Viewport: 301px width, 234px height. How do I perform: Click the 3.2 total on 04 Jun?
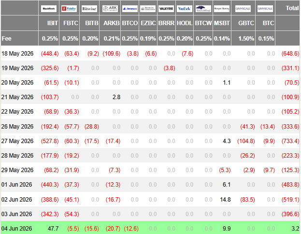(295, 228)
